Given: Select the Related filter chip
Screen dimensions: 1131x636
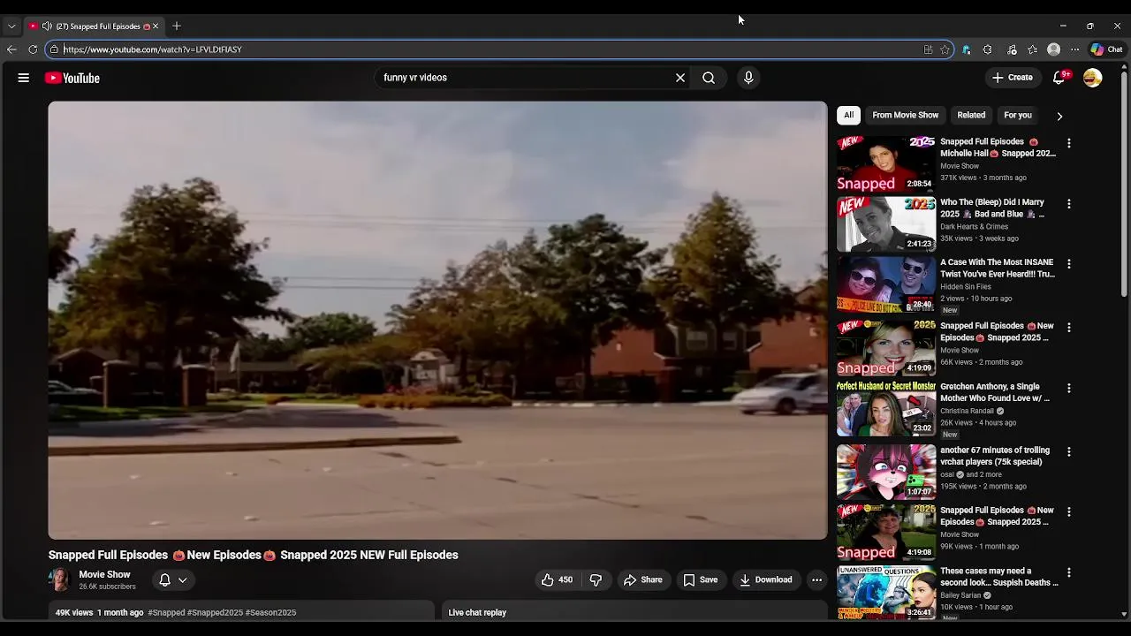Looking at the screenshot, I should click(971, 115).
